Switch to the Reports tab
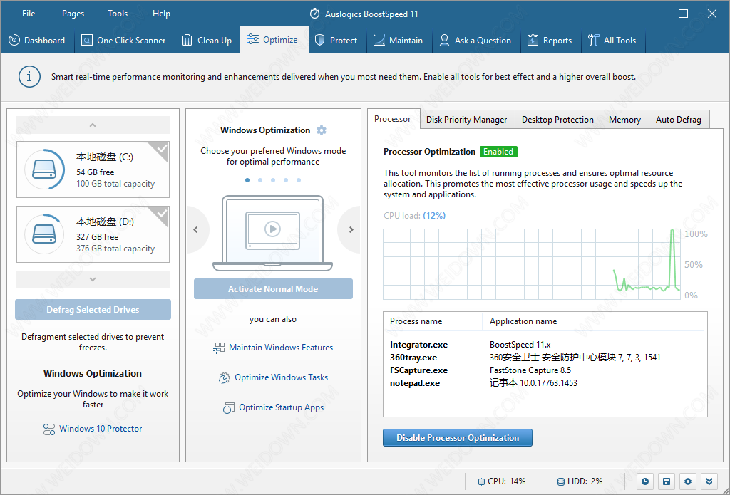730x495 pixels. click(x=550, y=41)
